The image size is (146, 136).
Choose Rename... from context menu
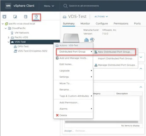coord(73,90)
